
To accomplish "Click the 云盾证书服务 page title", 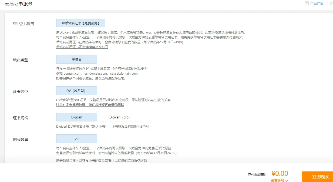I will pyautogui.click(x=19, y=4).
